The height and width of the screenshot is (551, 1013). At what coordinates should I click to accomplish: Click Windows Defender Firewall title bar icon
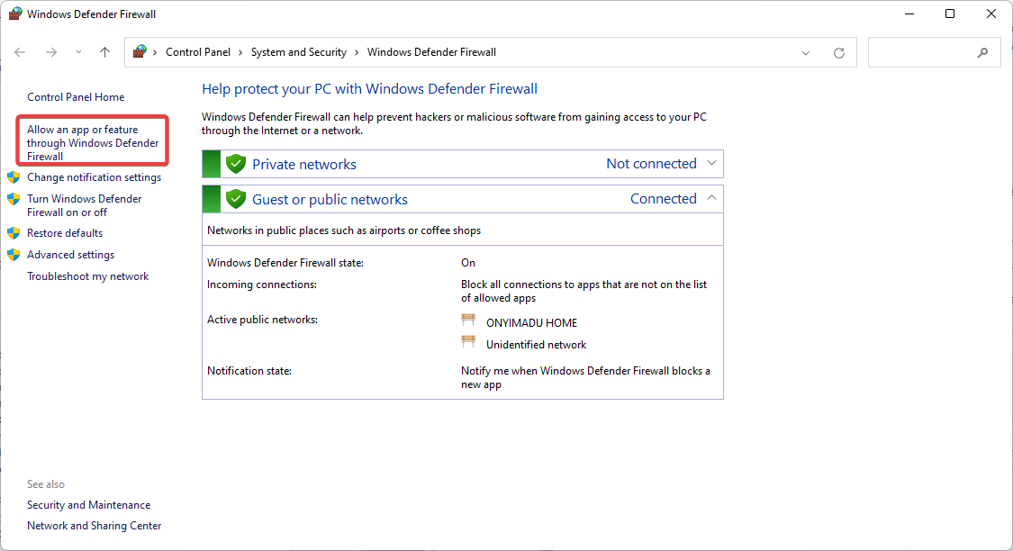15,14
